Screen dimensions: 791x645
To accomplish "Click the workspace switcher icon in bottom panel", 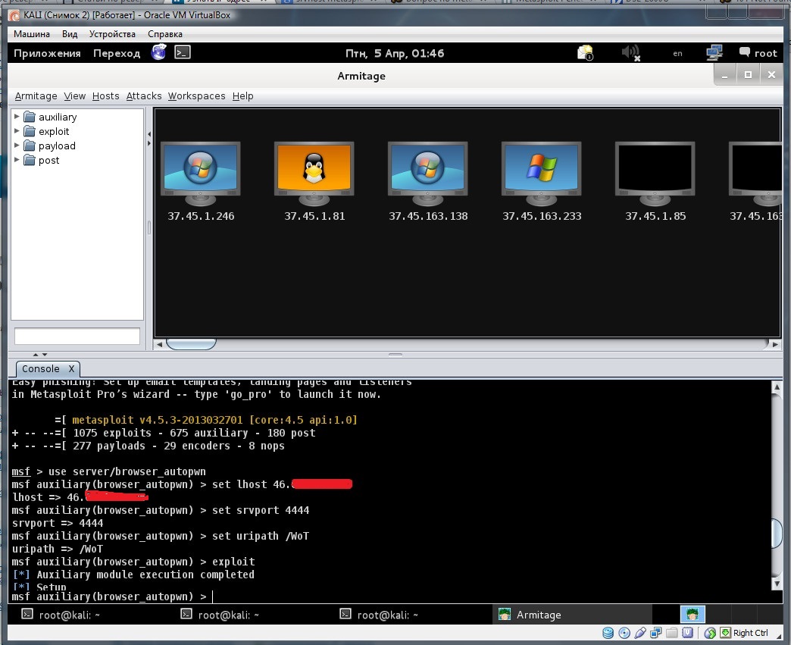I will pos(693,614).
